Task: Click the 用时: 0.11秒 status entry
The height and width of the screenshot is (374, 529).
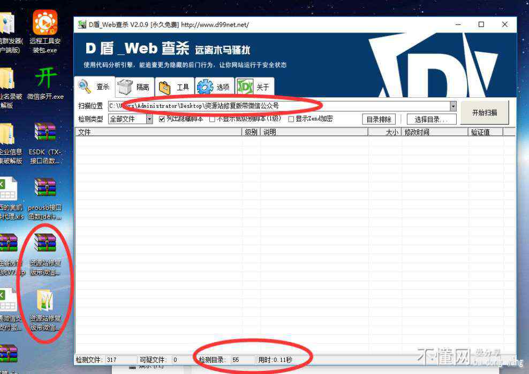Action: click(x=275, y=360)
